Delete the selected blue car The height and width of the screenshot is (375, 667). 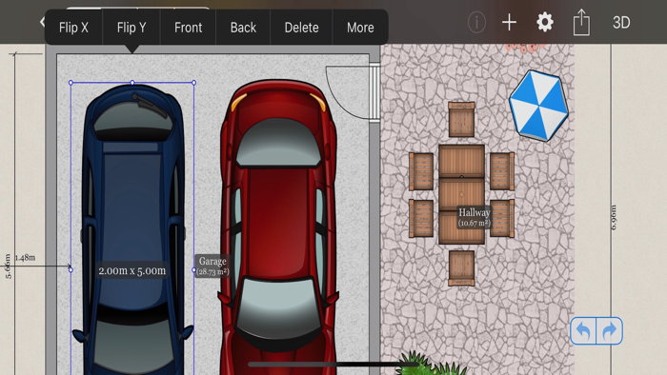[301, 28]
